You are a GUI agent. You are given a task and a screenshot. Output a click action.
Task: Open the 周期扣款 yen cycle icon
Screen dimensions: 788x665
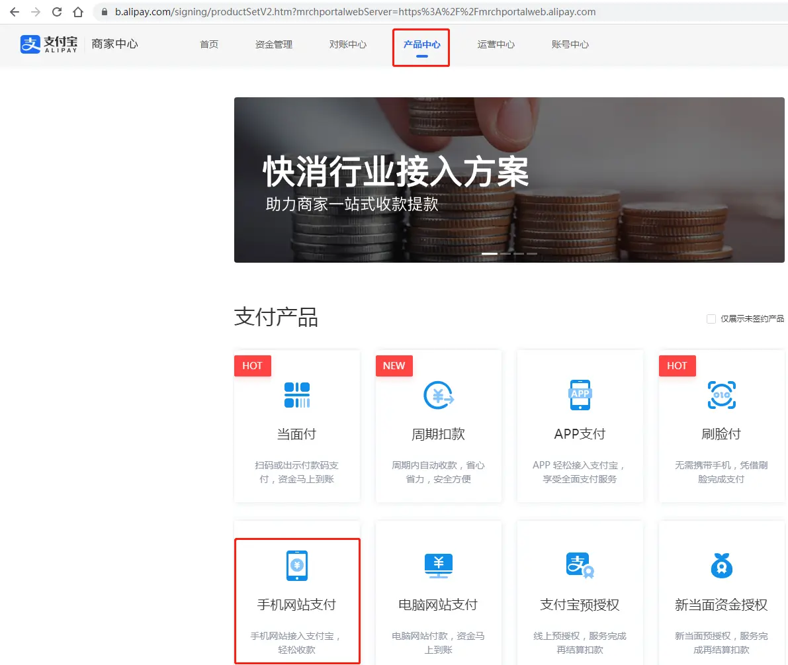(x=438, y=395)
